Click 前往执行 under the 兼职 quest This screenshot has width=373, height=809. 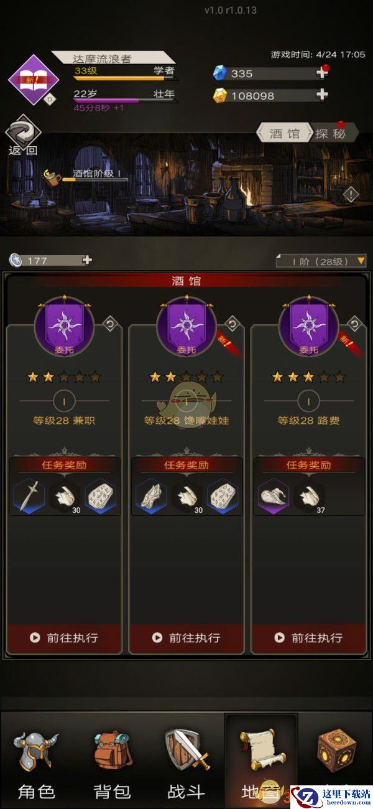[x=64, y=638]
